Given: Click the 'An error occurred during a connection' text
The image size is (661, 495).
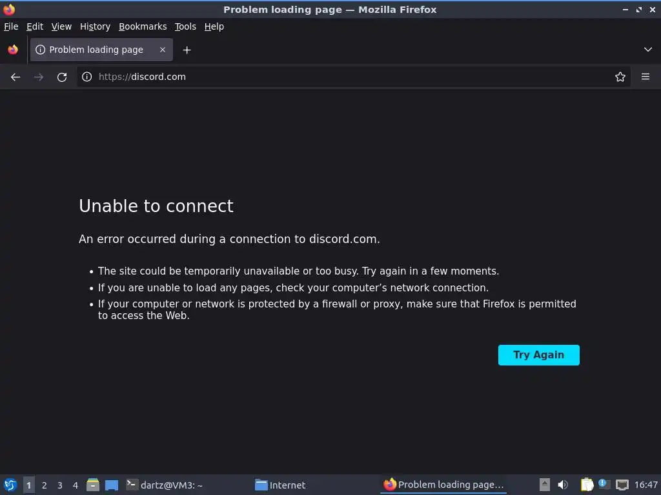Looking at the screenshot, I should (x=229, y=238).
